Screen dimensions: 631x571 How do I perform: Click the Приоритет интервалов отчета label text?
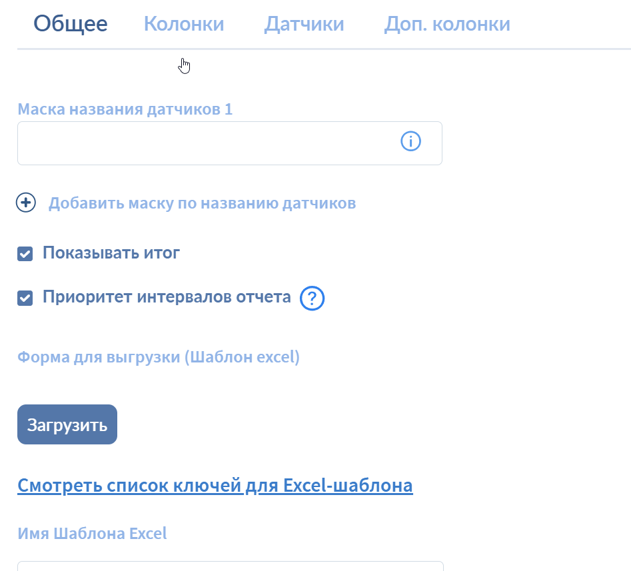(167, 297)
